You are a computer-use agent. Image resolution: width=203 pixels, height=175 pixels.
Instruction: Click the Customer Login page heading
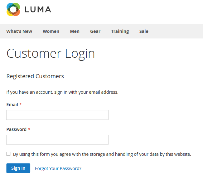point(51,54)
